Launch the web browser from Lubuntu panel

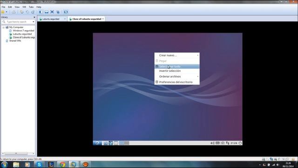point(111,143)
